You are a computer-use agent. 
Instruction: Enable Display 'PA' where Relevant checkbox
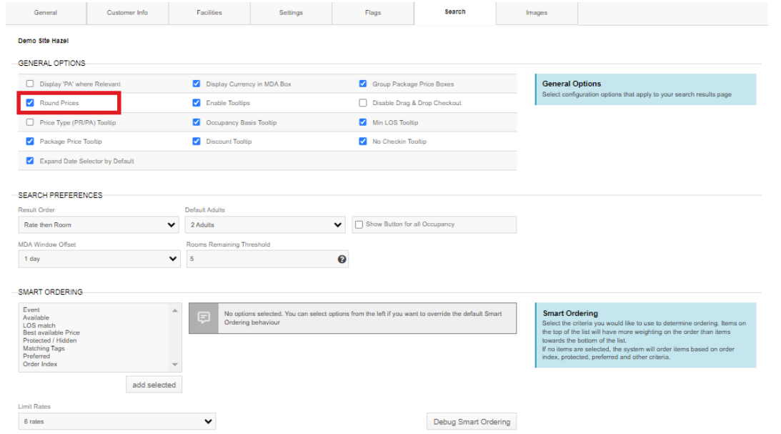[x=30, y=84]
